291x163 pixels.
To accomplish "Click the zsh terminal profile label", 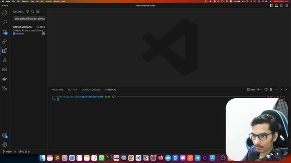I will click(x=251, y=90).
